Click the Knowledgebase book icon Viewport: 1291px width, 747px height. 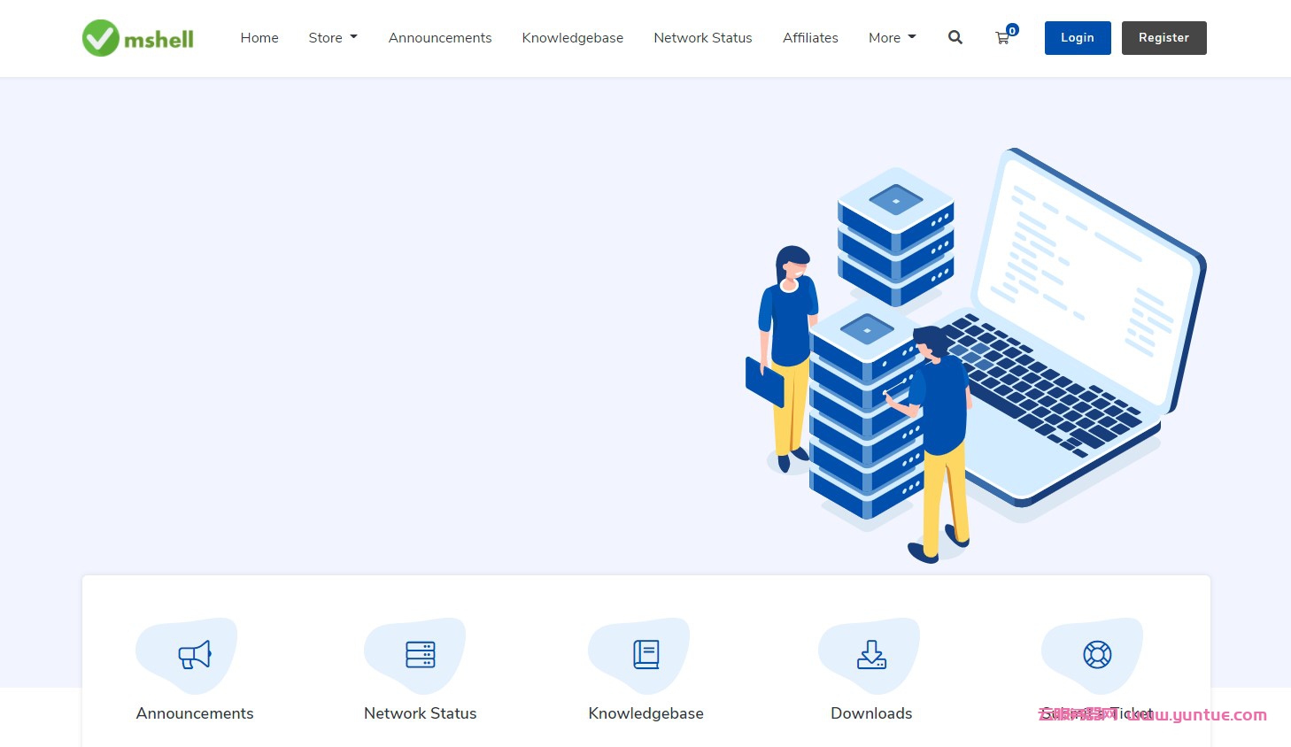click(x=645, y=655)
